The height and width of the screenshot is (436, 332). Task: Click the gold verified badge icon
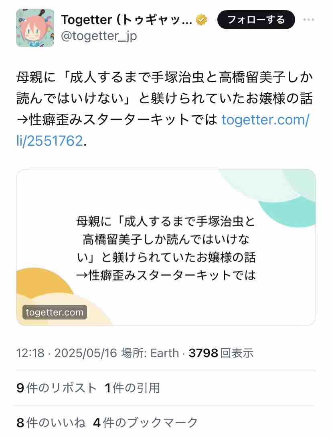point(202,20)
